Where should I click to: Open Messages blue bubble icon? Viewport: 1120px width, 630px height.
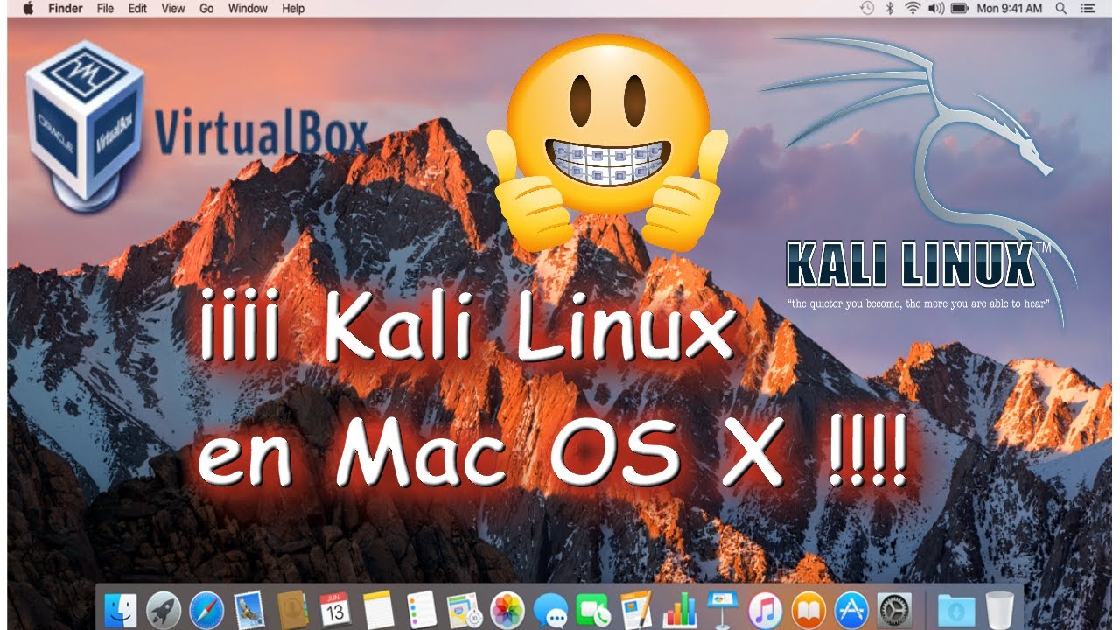click(x=550, y=610)
